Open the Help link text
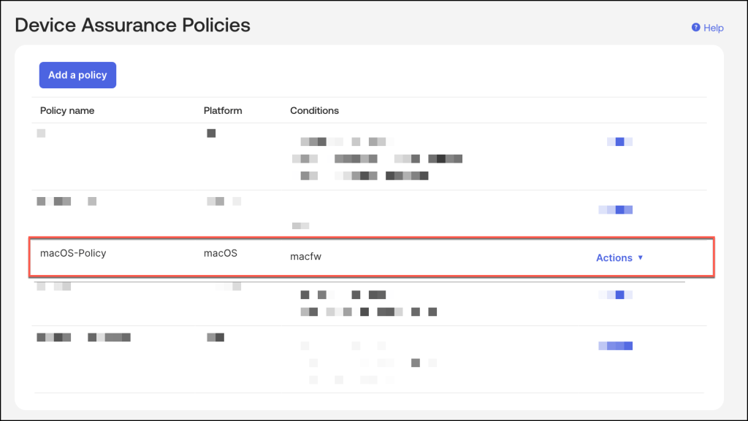The image size is (748, 421). pos(714,28)
